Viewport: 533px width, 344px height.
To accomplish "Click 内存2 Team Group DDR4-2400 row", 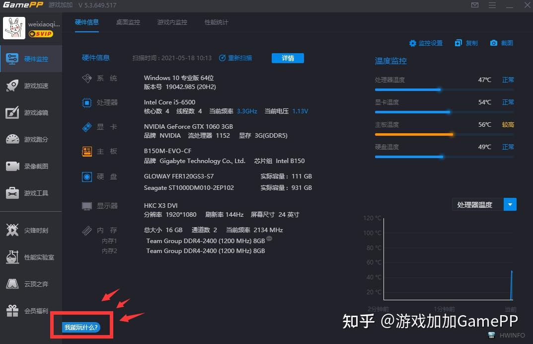I will click(205, 251).
